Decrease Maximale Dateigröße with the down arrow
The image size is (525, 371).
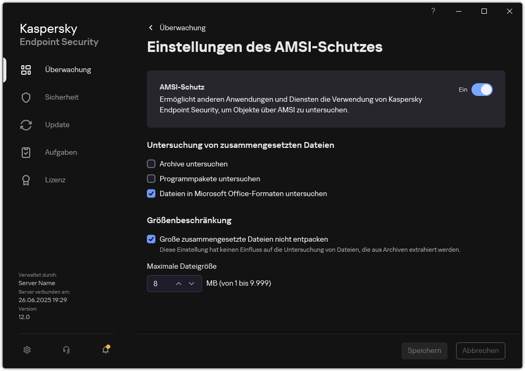click(x=192, y=284)
